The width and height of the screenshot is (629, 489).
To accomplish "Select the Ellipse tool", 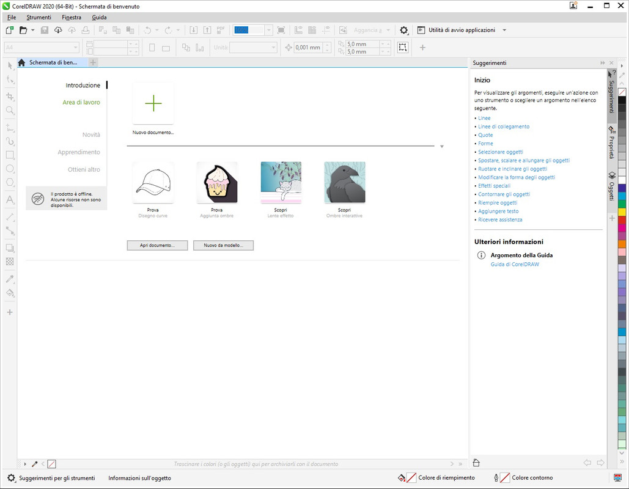I will click(10, 169).
